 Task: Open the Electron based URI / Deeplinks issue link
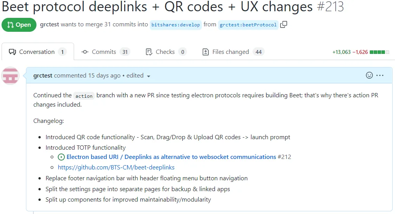tap(171, 157)
